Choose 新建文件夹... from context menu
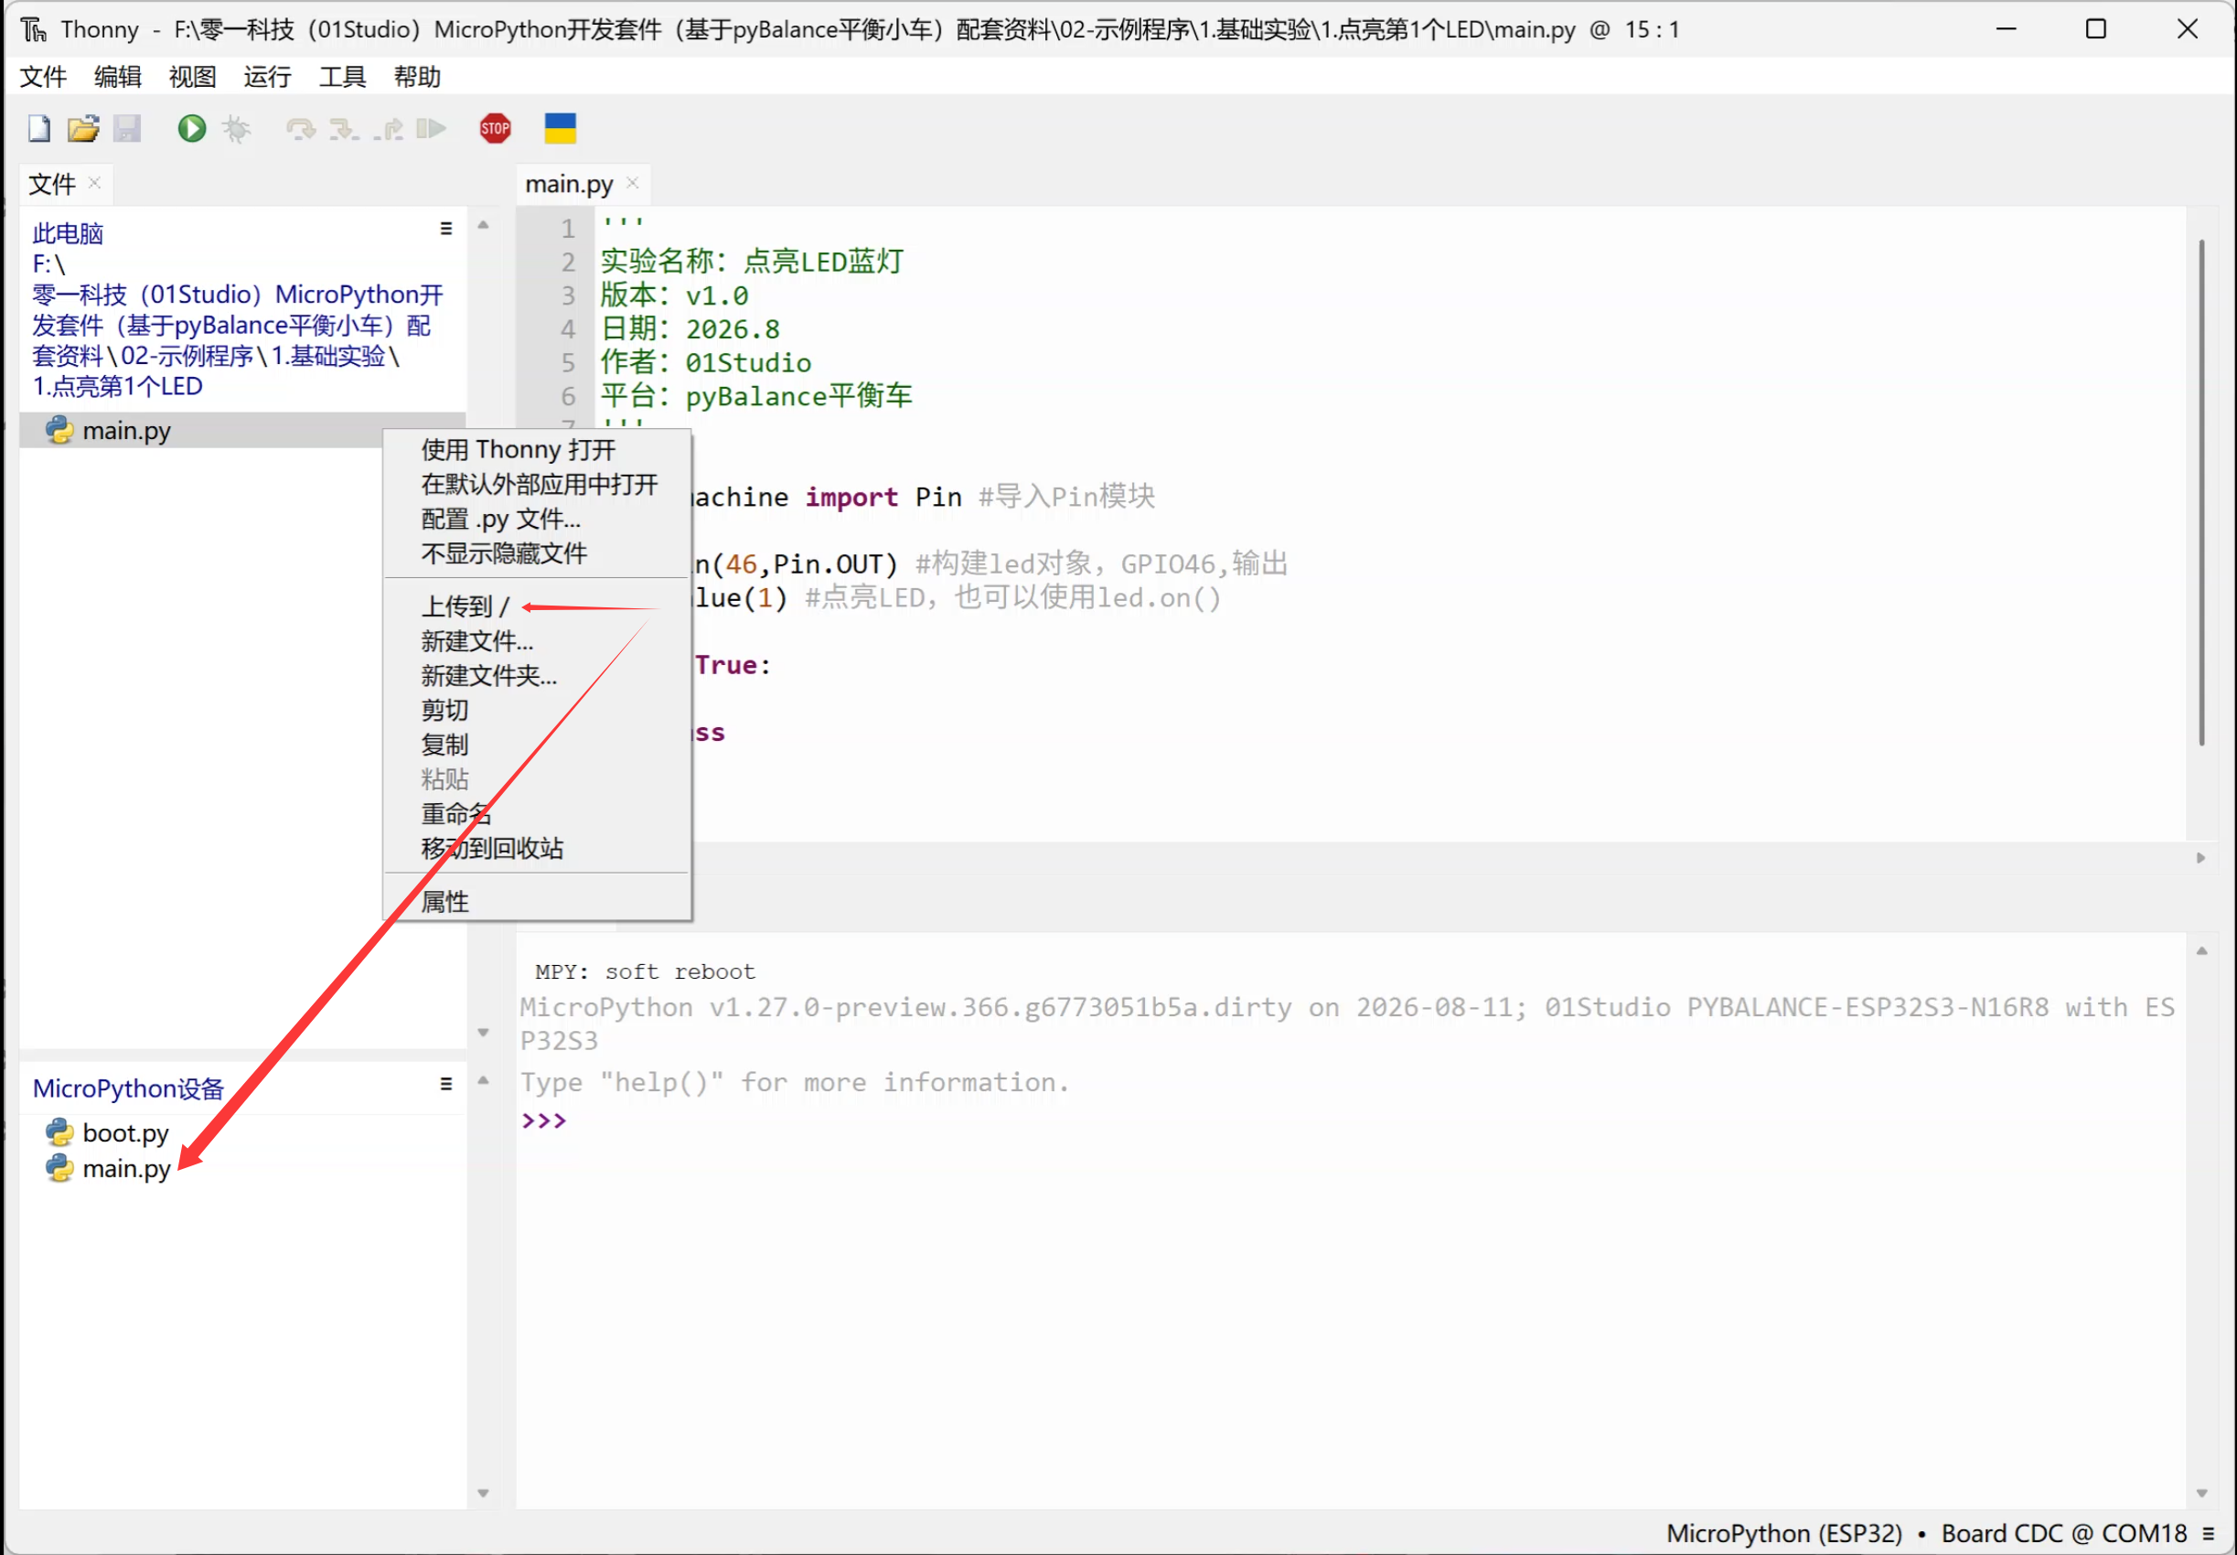 point(538,675)
